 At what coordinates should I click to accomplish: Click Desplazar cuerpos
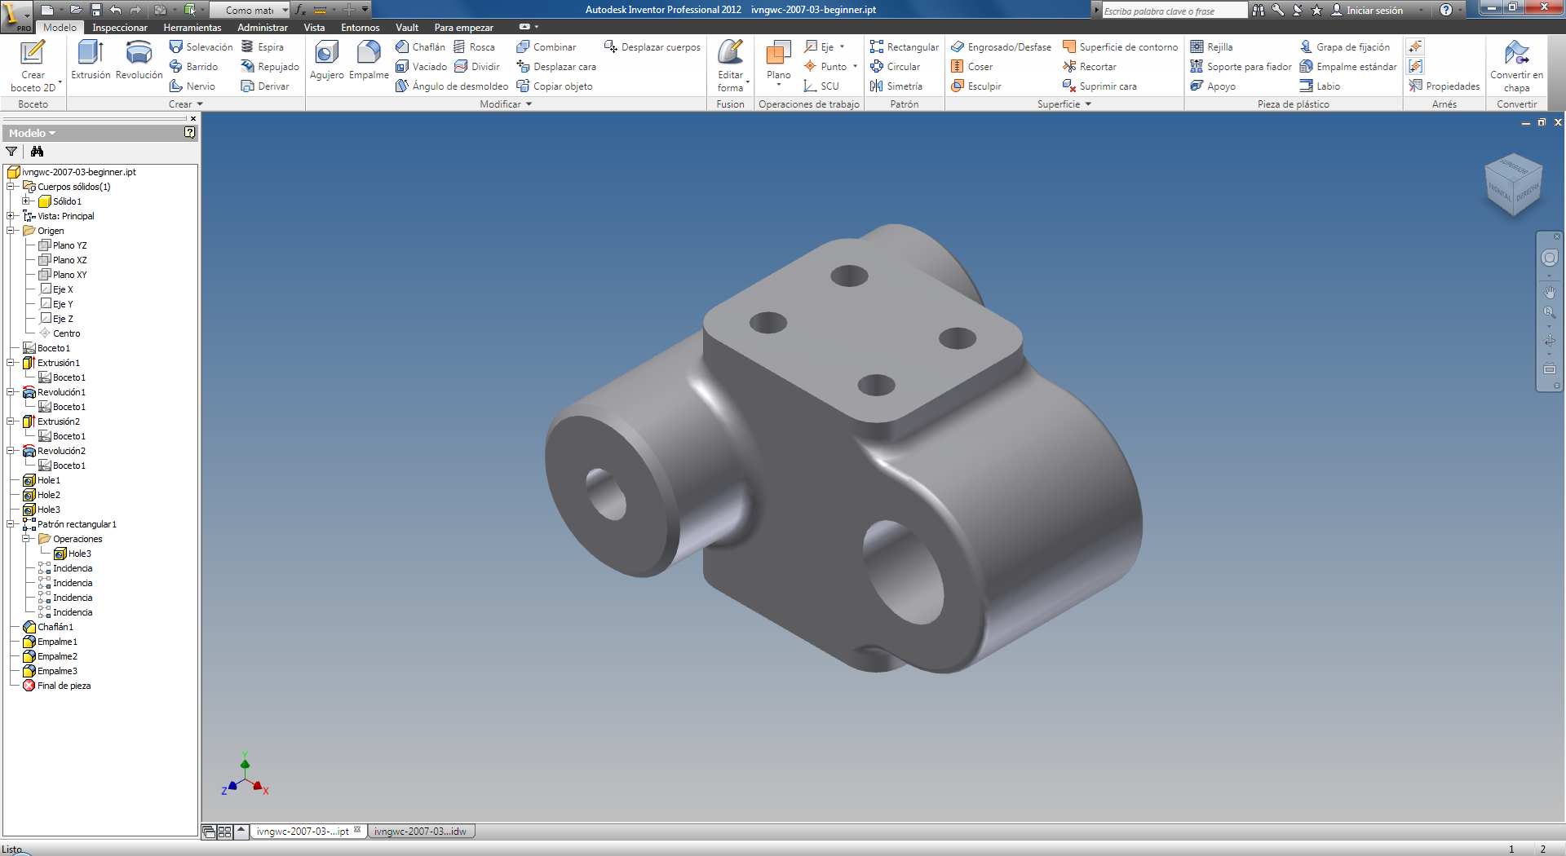pyautogui.click(x=652, y=47)
